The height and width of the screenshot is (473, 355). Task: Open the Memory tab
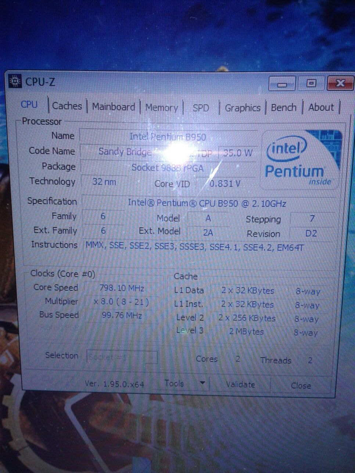point(161,108)
